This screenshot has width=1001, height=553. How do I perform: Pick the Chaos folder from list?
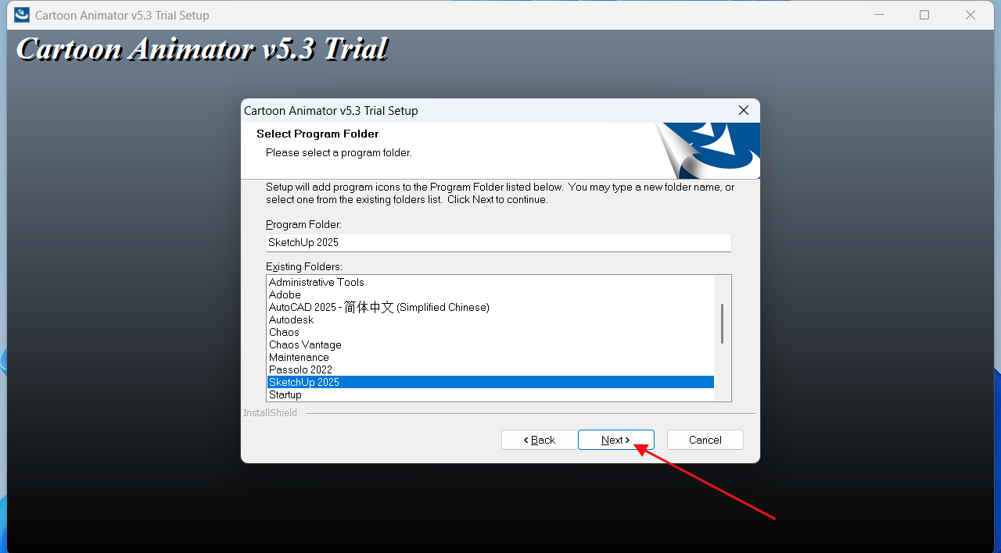490,332
